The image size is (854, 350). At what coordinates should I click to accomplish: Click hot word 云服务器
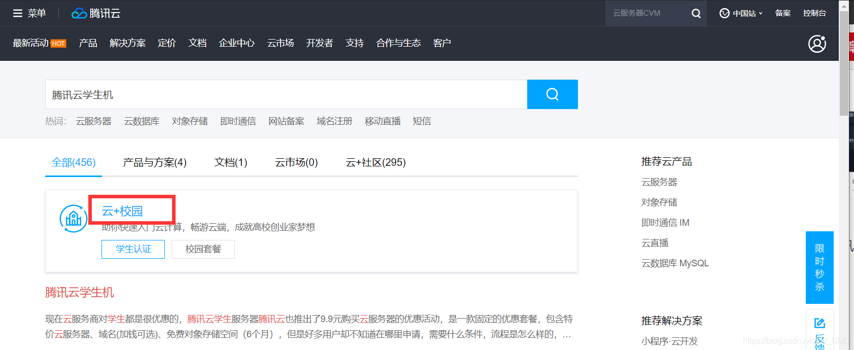(93, 121)
